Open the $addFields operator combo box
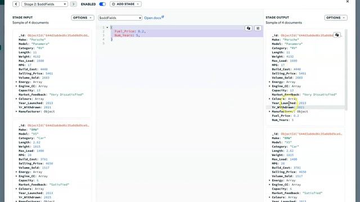 click(120, 18)
